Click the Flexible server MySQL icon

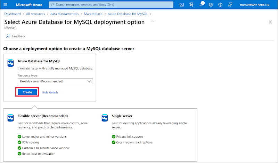click(10, 118)
